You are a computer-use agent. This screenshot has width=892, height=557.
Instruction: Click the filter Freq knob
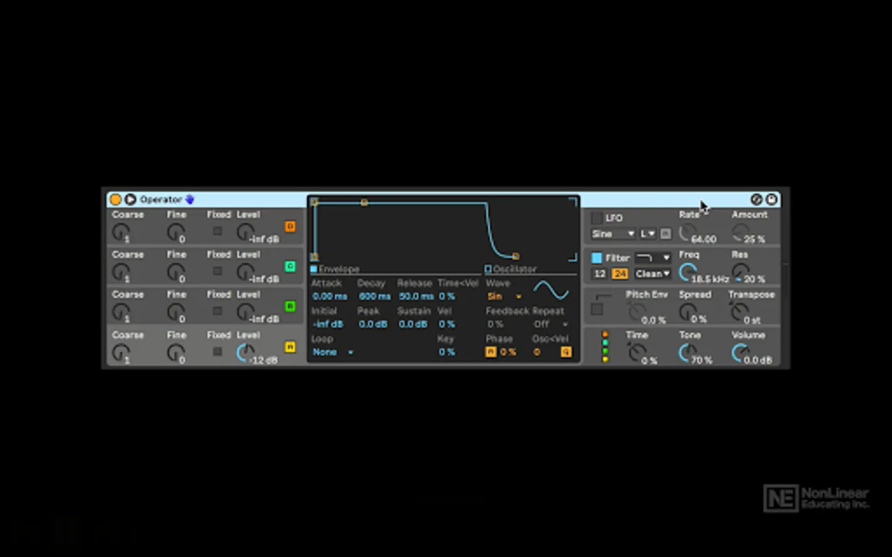[687, 272]
